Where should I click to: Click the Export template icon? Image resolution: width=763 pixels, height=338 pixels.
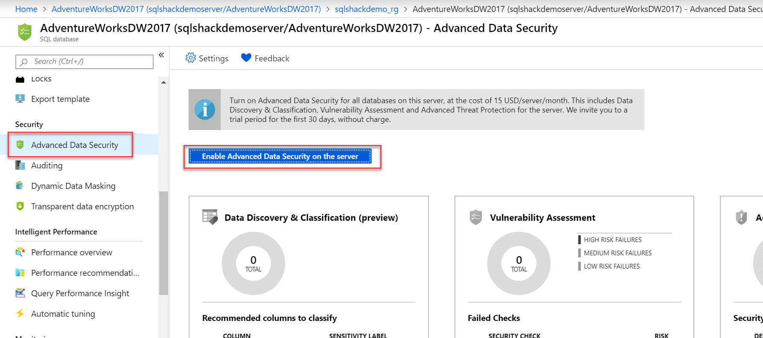(20, 99)
